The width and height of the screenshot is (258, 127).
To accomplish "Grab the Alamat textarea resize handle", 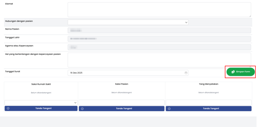I will click(250, 16).
